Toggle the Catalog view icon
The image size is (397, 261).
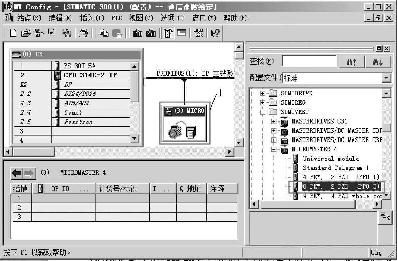[168, 33]
